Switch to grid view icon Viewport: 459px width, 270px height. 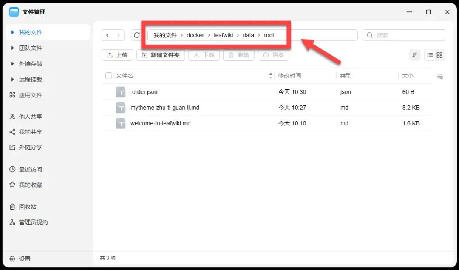point(439,55)
